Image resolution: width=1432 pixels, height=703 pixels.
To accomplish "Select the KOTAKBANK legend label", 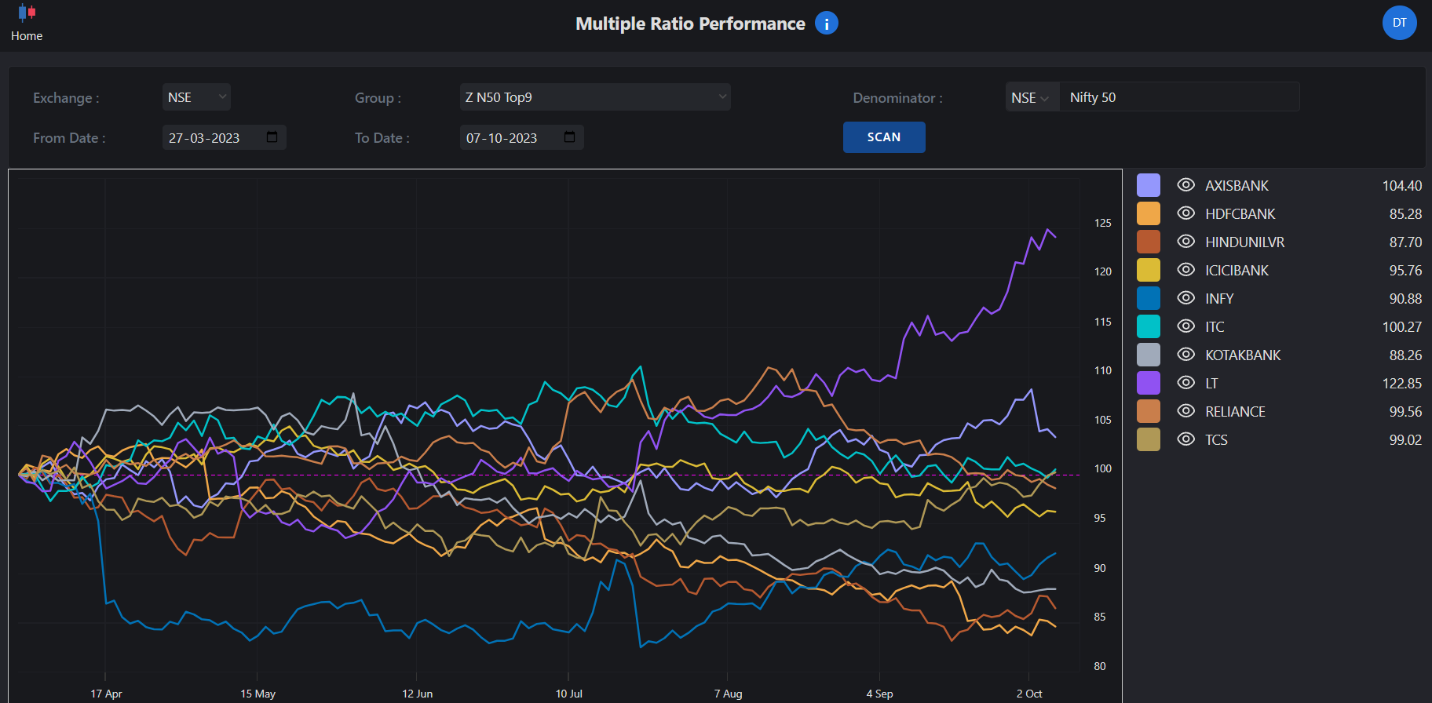I will coord(1243,355).
